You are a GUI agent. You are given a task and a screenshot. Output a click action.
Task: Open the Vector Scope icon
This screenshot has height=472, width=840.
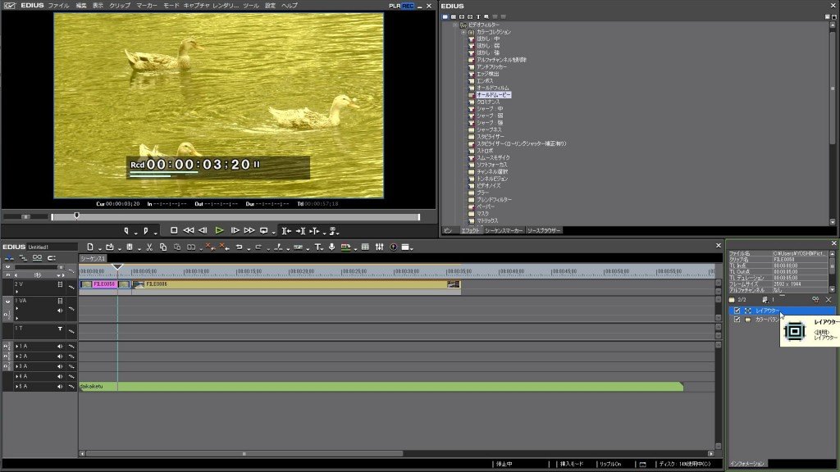click(x=393, y=247)
